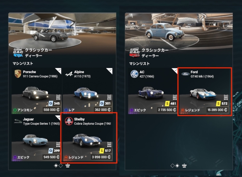Select second page diamond in left panel

coord(61,166)
